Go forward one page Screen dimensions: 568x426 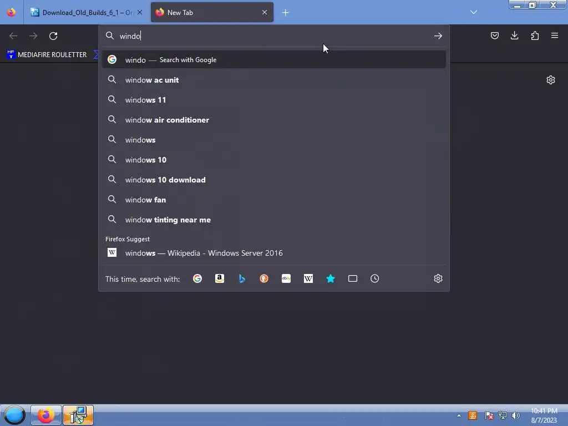(33, 36)
